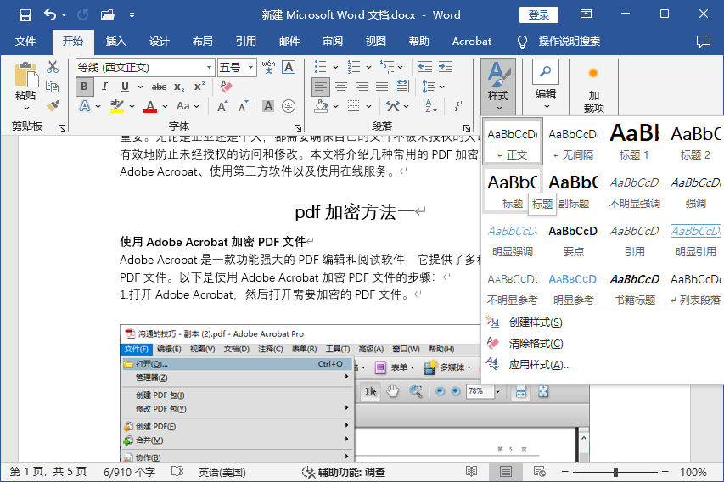Apply the 无间隔 style
The height and width of the screenshot is (482, 724).
(574, 141)
